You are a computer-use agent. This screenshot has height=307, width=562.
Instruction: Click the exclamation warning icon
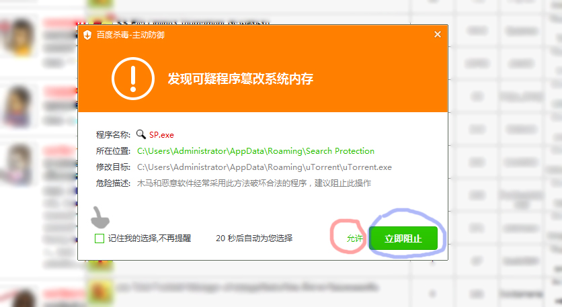(x=133, y=79)
